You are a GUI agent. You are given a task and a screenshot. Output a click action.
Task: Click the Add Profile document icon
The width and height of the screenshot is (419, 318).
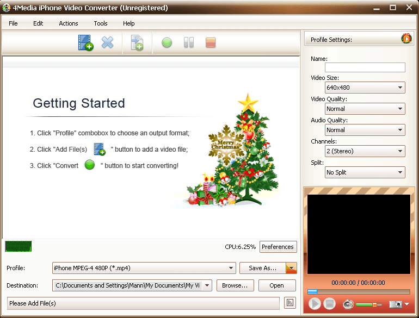137,43
